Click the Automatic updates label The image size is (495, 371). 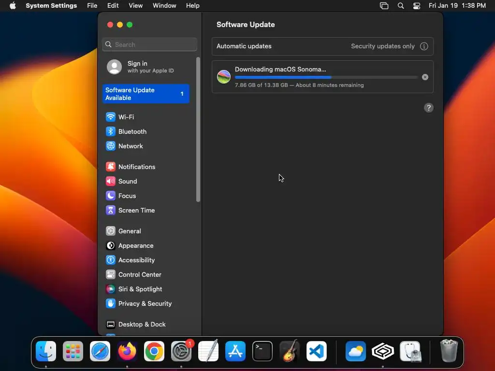tap(244, 46)
